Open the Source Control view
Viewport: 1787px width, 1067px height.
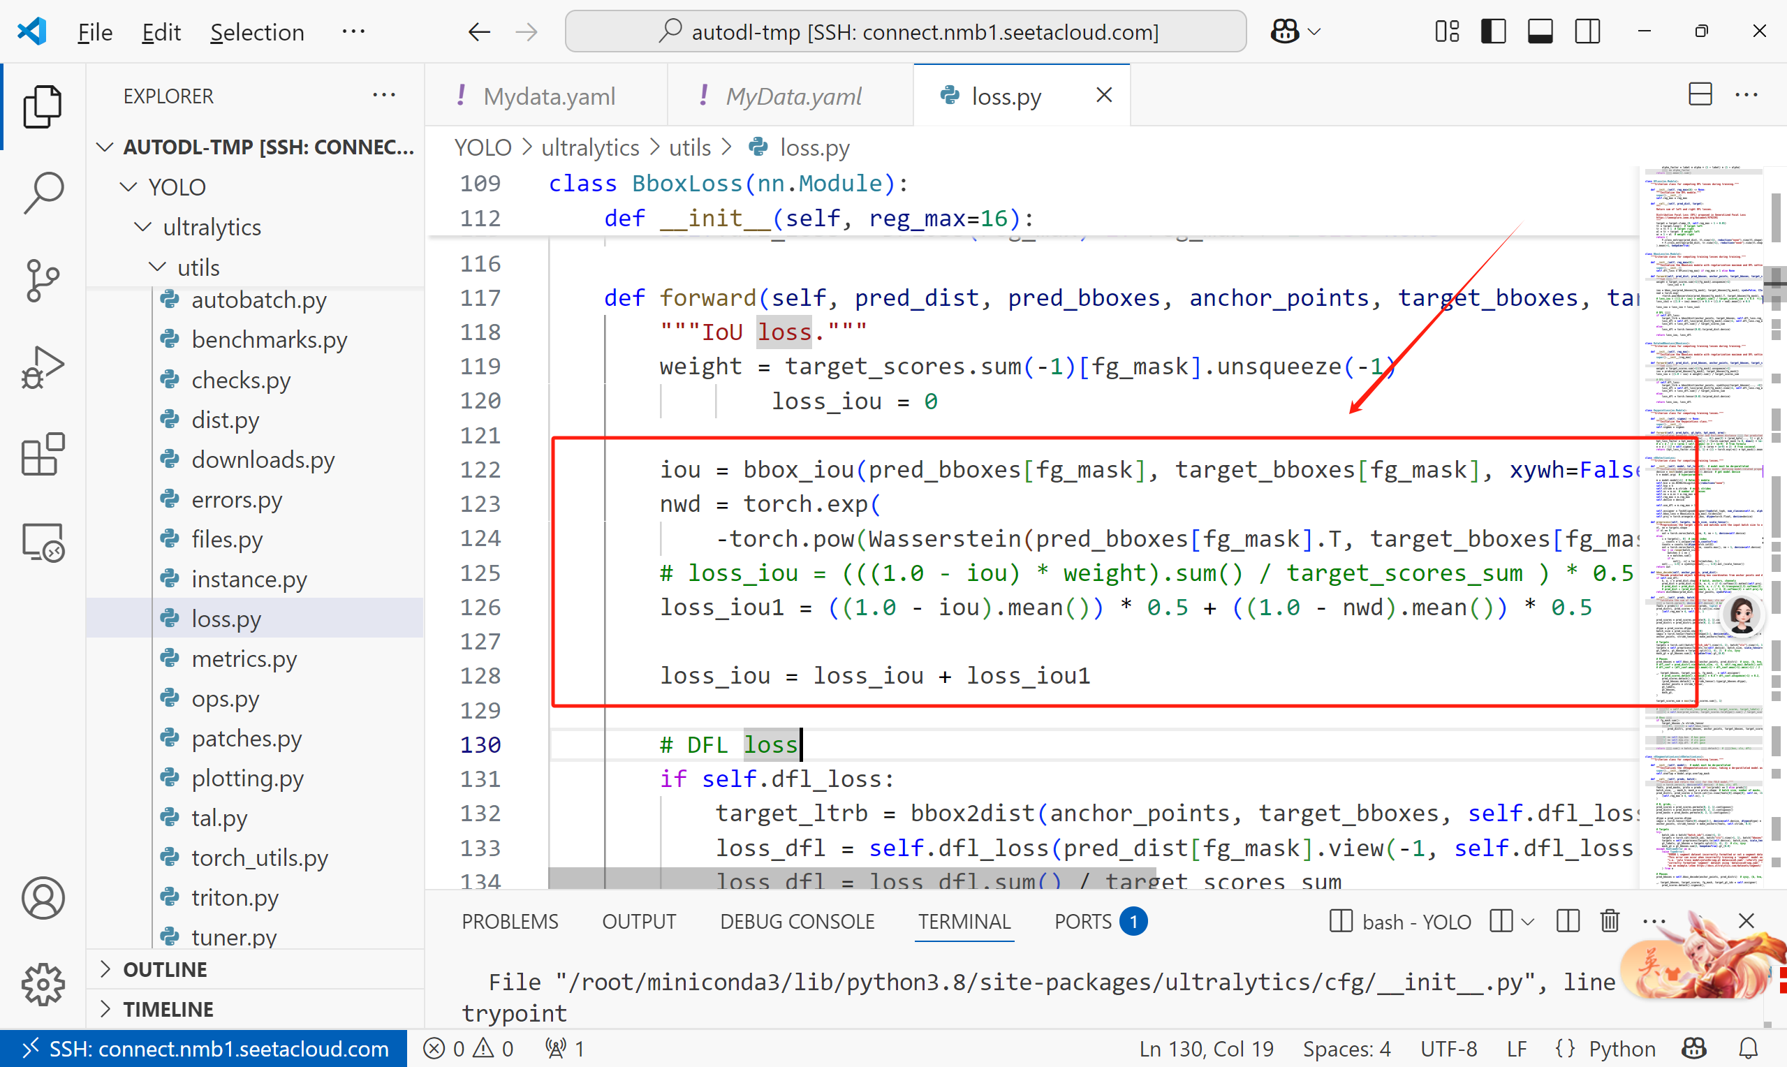pyautogui.click(x=43, y=281)
